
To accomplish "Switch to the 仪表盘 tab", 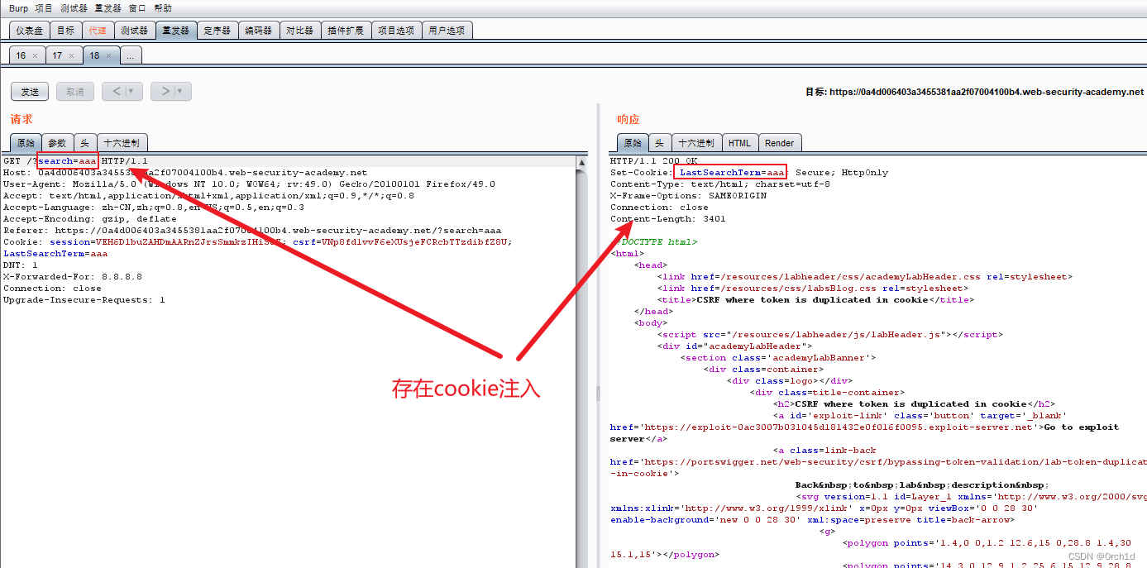I will pos(29,31).
